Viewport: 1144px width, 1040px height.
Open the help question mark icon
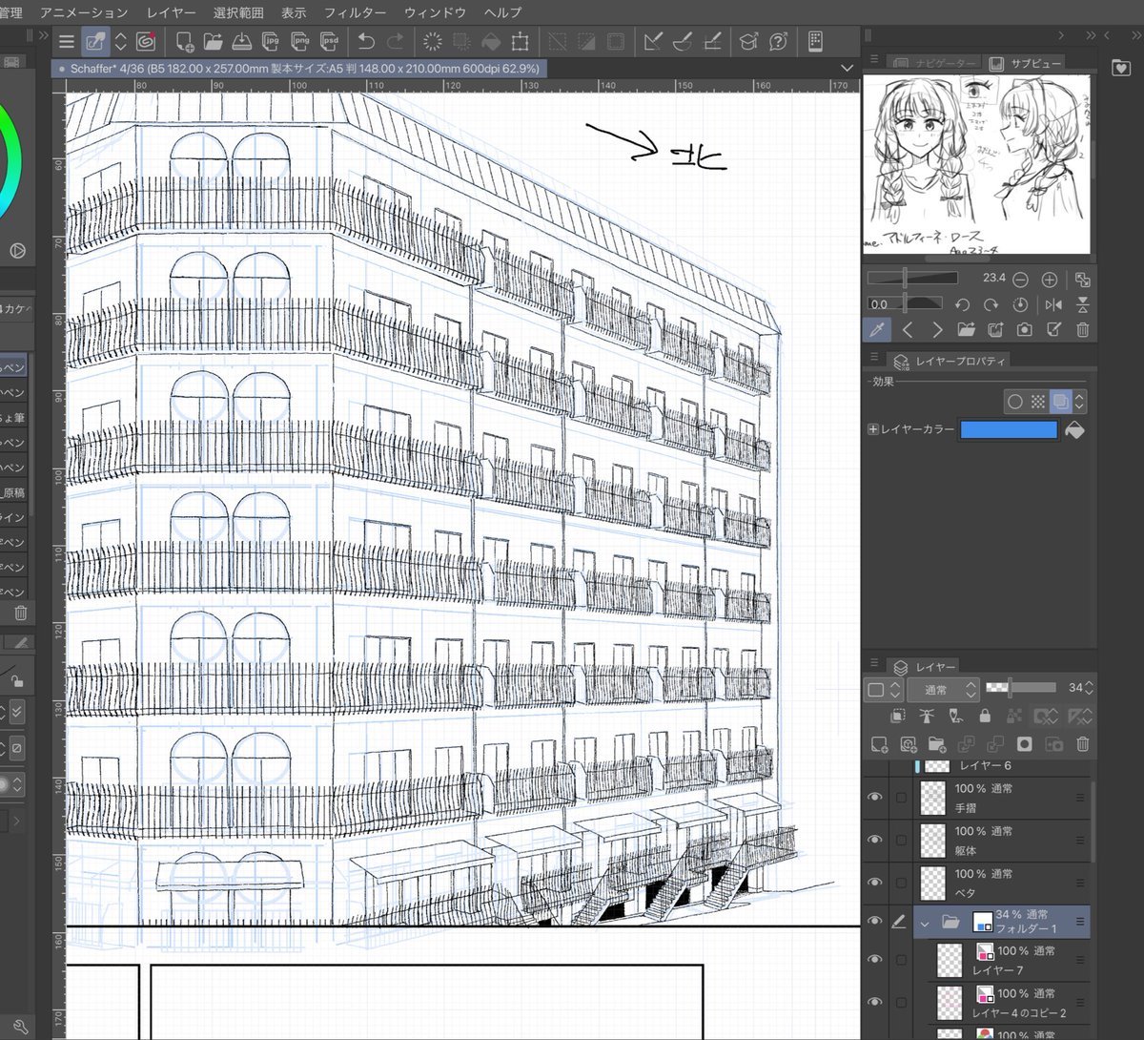(x=779, y=41)
